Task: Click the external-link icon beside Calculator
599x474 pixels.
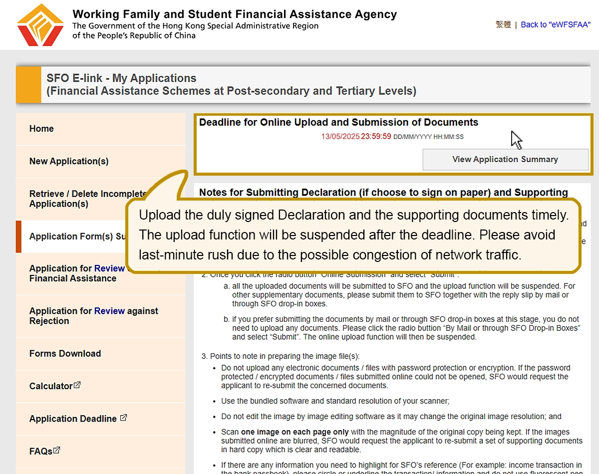Action: 77,385
